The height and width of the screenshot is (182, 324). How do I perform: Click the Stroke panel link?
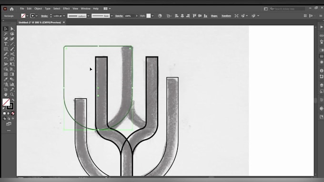pos(44,16)
